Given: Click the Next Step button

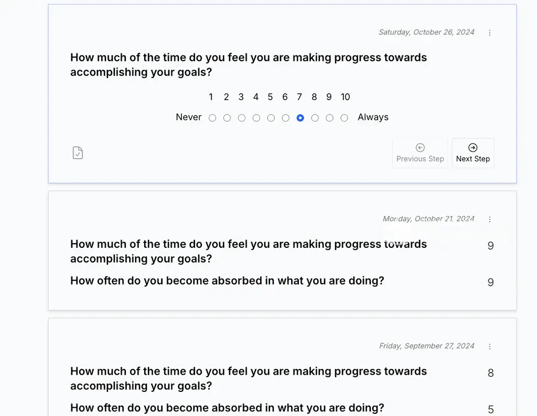Looking at the screenshot, I should (472, 153).
